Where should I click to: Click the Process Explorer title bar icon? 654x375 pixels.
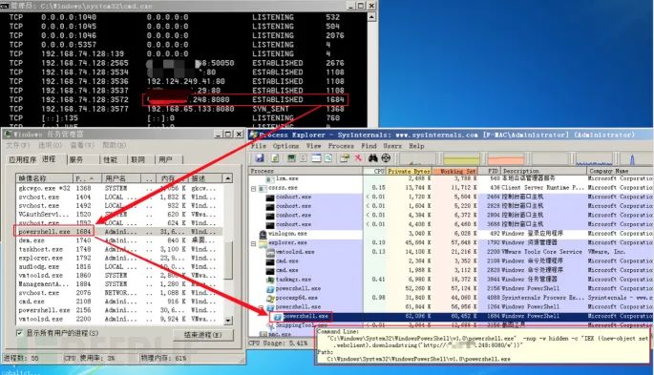click(254, 135)
